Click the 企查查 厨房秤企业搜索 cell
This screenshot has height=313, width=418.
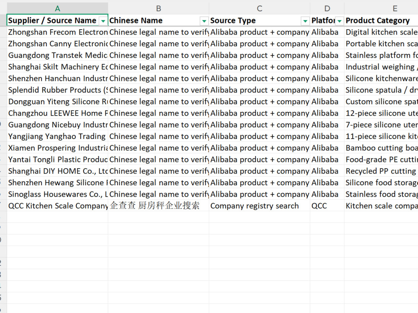[x=158, y=206]
